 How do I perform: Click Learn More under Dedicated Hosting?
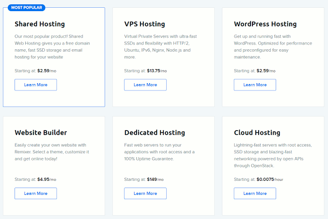(x=145, y=193)
